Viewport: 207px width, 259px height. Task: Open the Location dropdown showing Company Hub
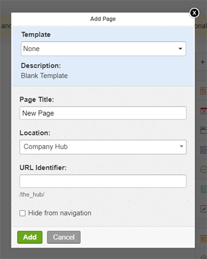tap(103, 147)
